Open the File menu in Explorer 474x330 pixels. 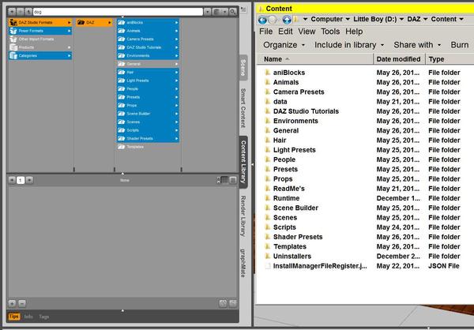pos(266,32)
